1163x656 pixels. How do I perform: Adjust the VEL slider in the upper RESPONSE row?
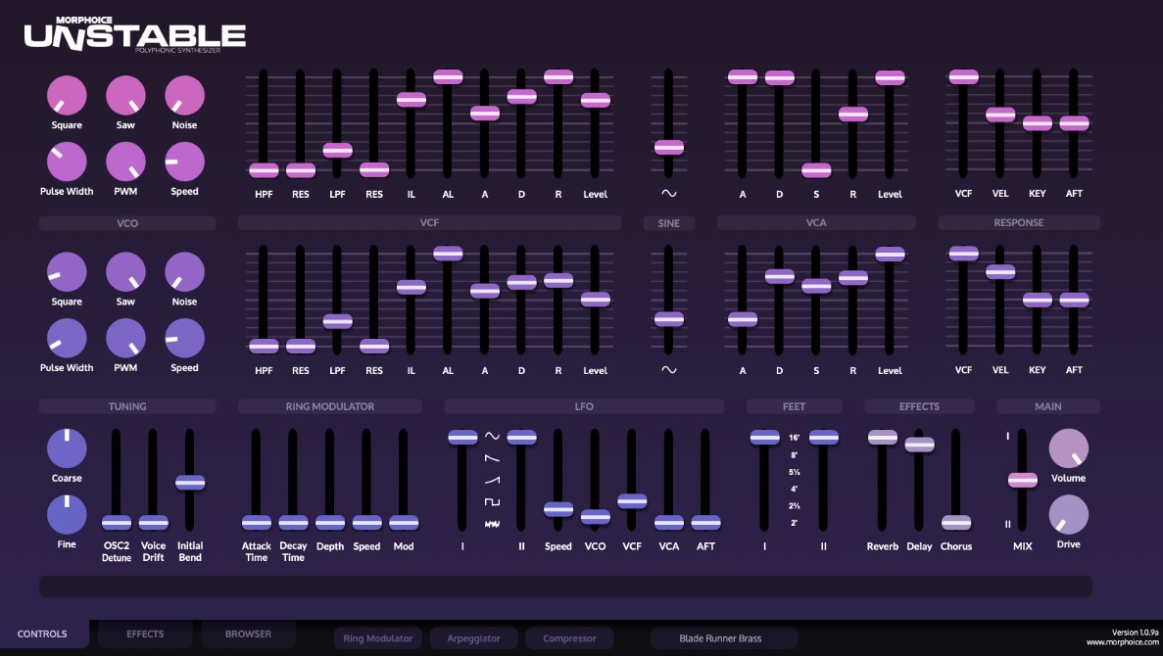[999, 115]
